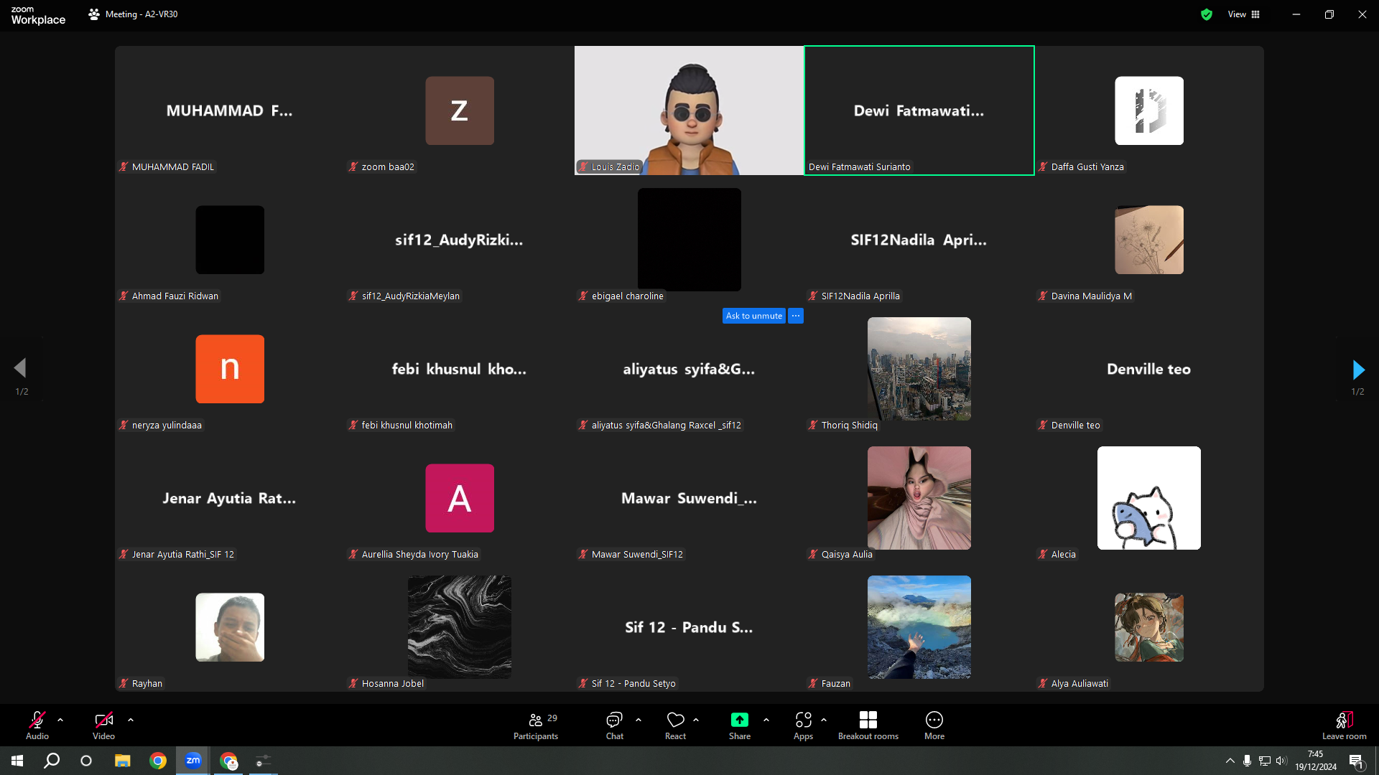Start screen sharing with Share button
Image resolution: width=1379 pixels, height=775 pixels.
[x=740, y=725]
